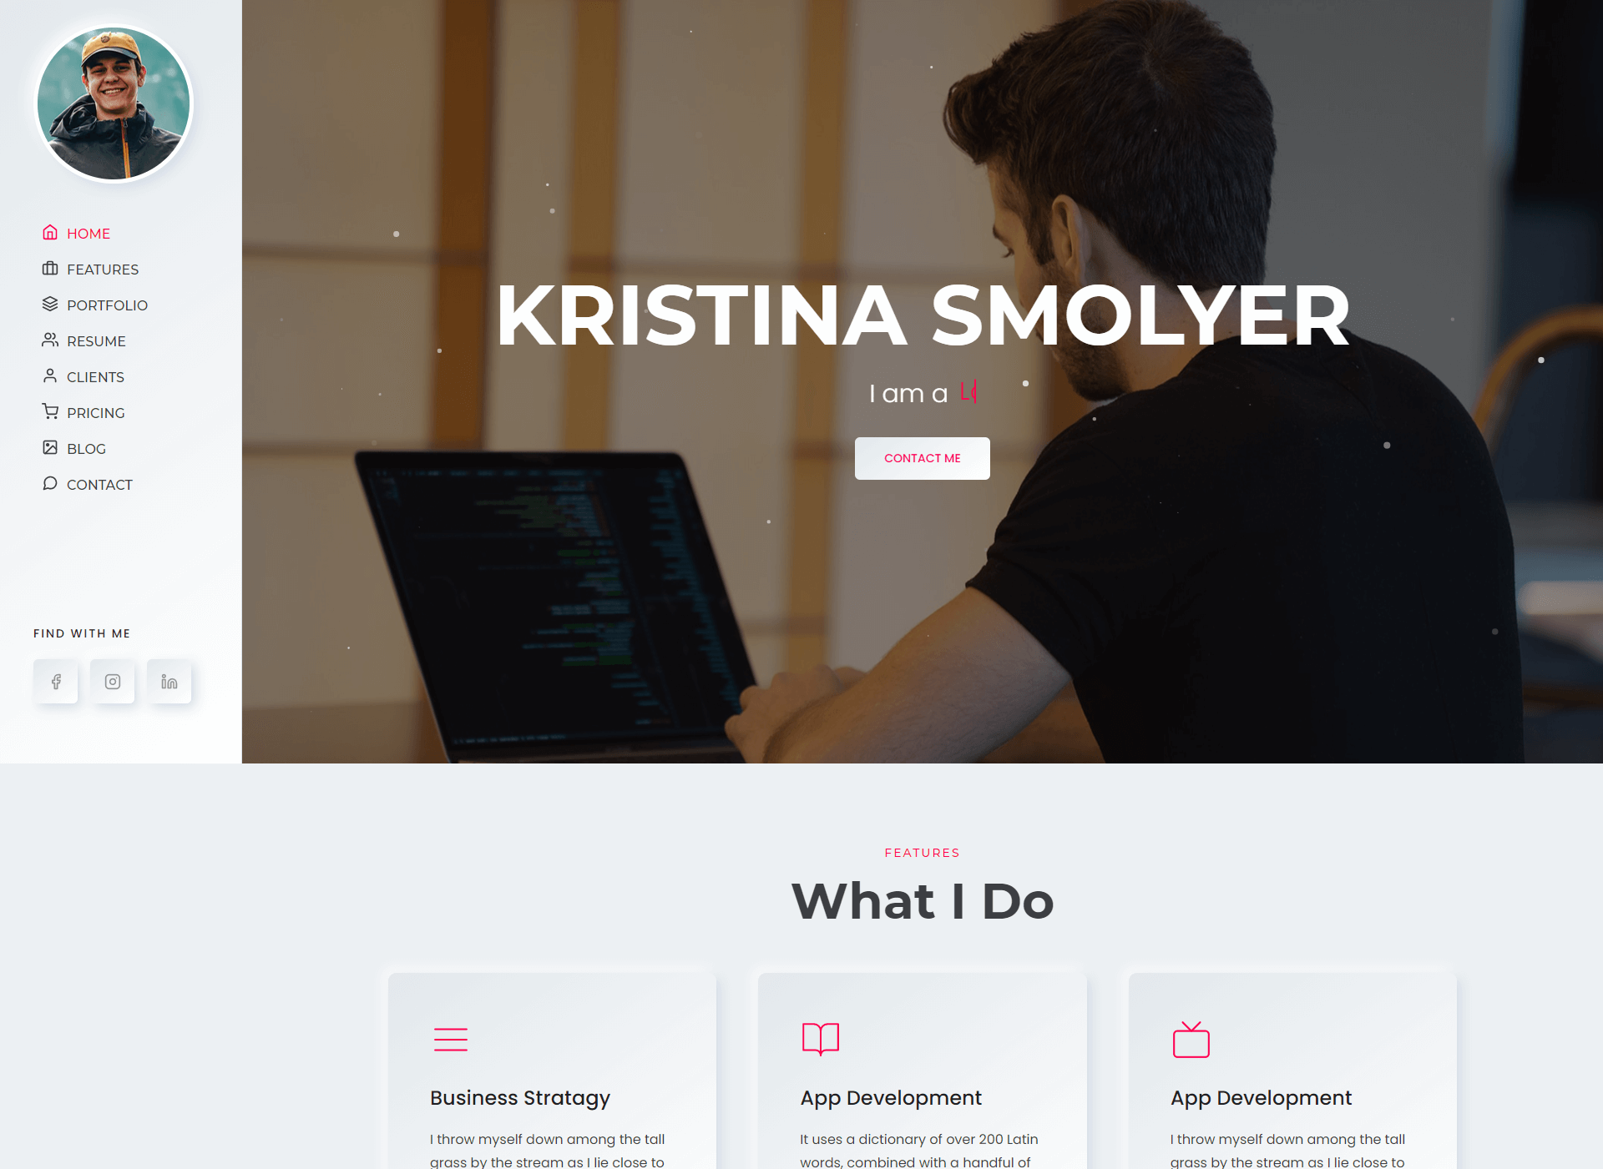The height and width of the screenshot is (1169, 1603).
Task: Click the CONTACT ME button
Action: pos(923,457)
